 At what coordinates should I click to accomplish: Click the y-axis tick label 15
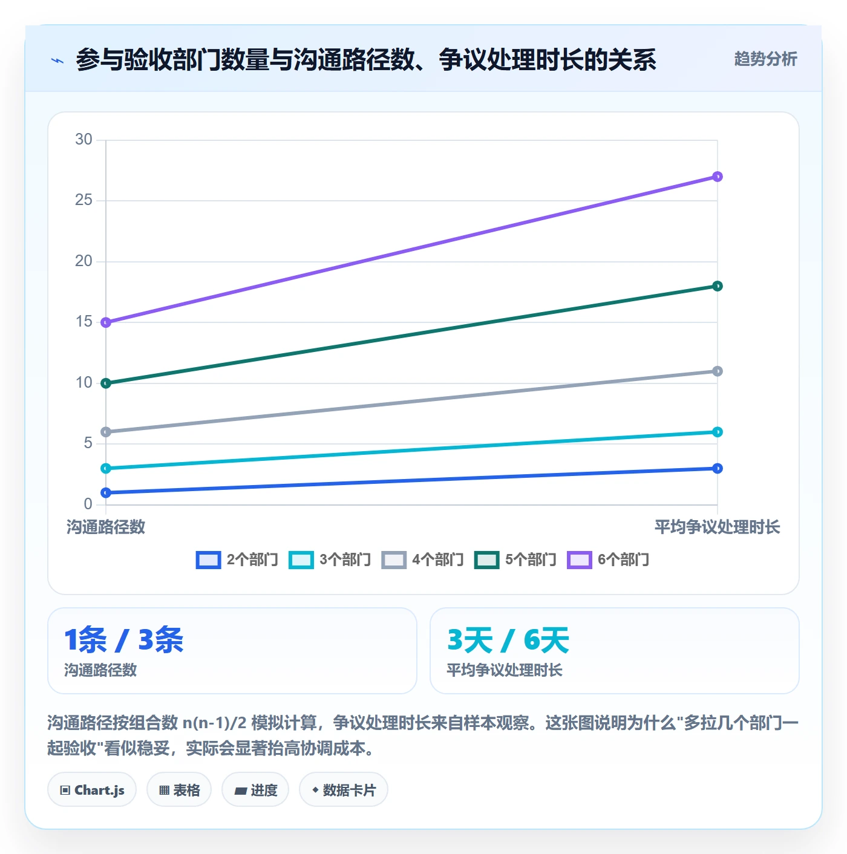click(x=83, y=322)
